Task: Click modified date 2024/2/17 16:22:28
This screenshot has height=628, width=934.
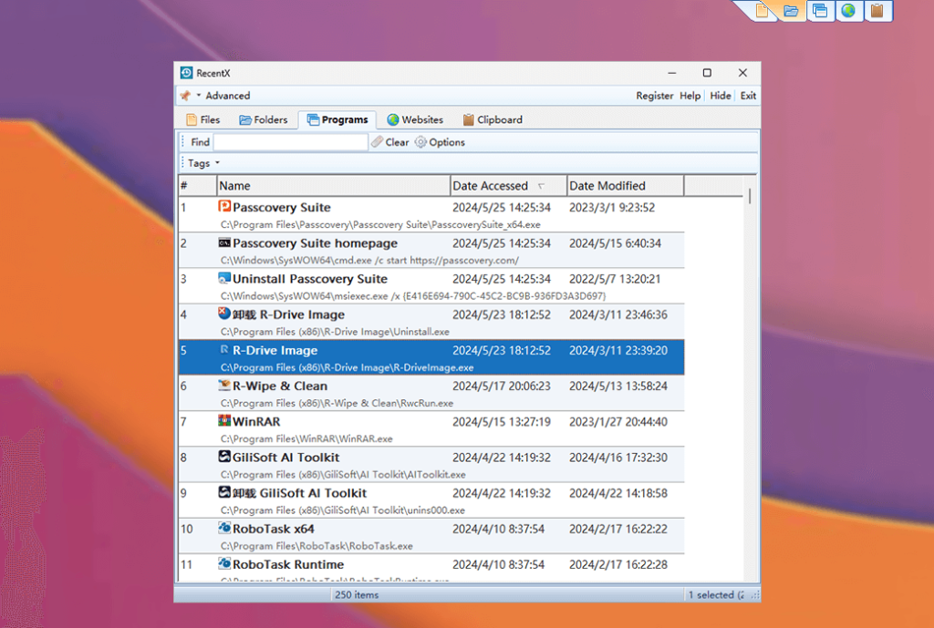Action: 617,564
